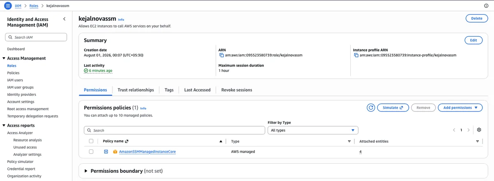The width and height of the screenshot is (494, 181).
Task: Open the hamburger navigation menu icon
Action: pyautogui.click(x=7, y=6)
